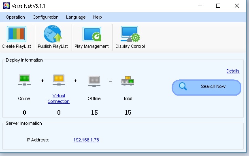Click the Offline count 15
This screenshot has width=249, height=156.
[94, 113]
